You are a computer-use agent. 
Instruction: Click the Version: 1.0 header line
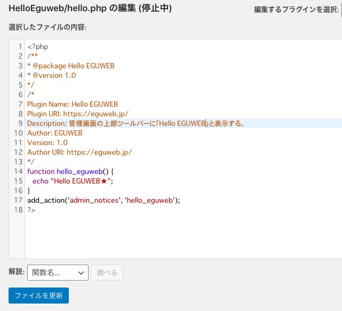[47, 143]
